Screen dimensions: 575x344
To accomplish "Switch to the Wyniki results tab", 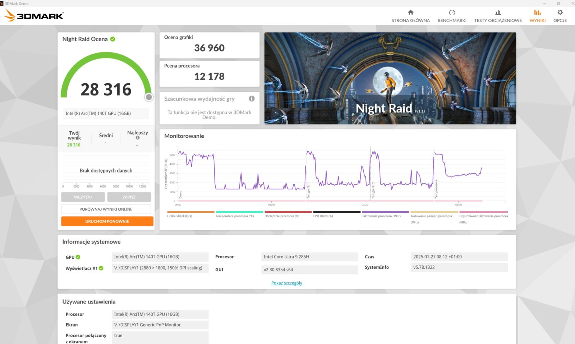I will (x=537, y=16).
